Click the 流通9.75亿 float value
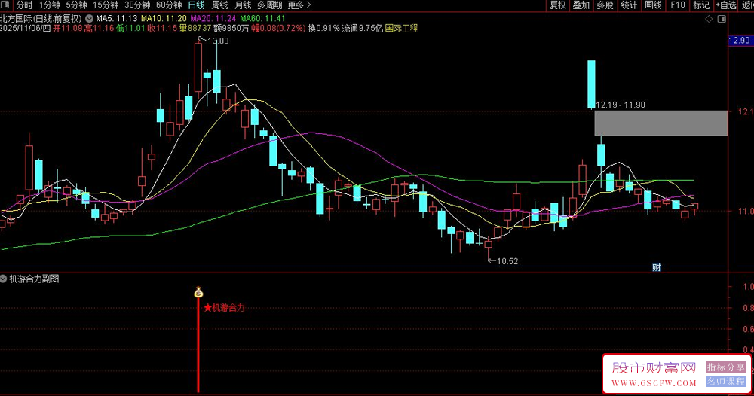This screenshot has height=396, width=754. tap(363, 29)
